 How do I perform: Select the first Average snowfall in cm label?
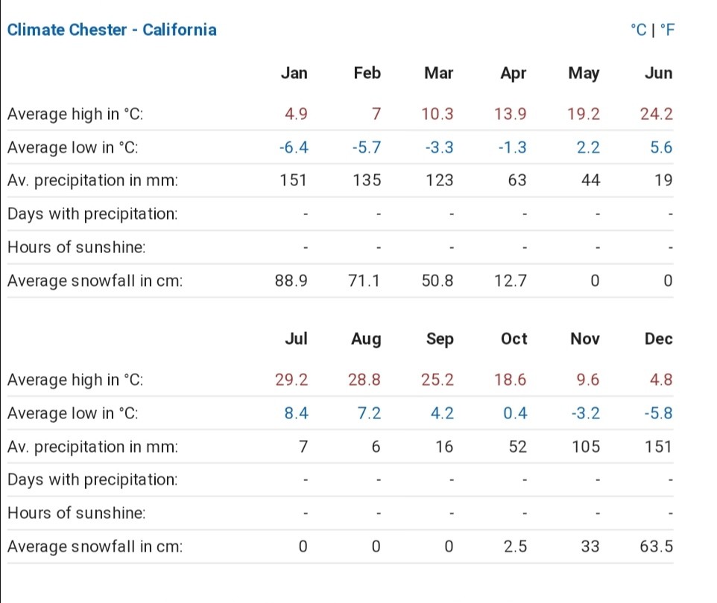(95, 281)
